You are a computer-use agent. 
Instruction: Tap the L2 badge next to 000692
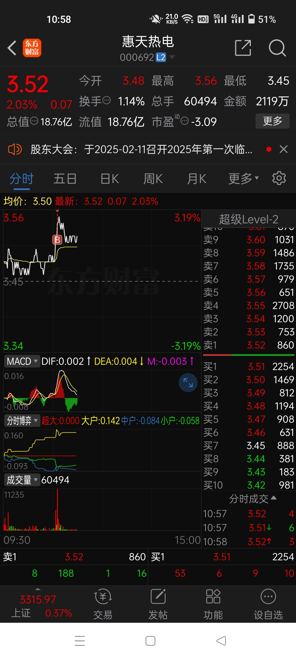coord(161,57)
